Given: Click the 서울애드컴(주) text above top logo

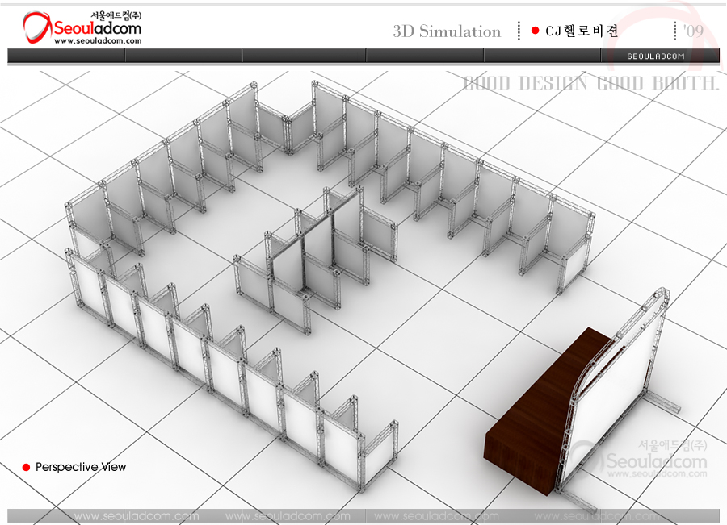Looking at the screenshot, I should (118, 14).
